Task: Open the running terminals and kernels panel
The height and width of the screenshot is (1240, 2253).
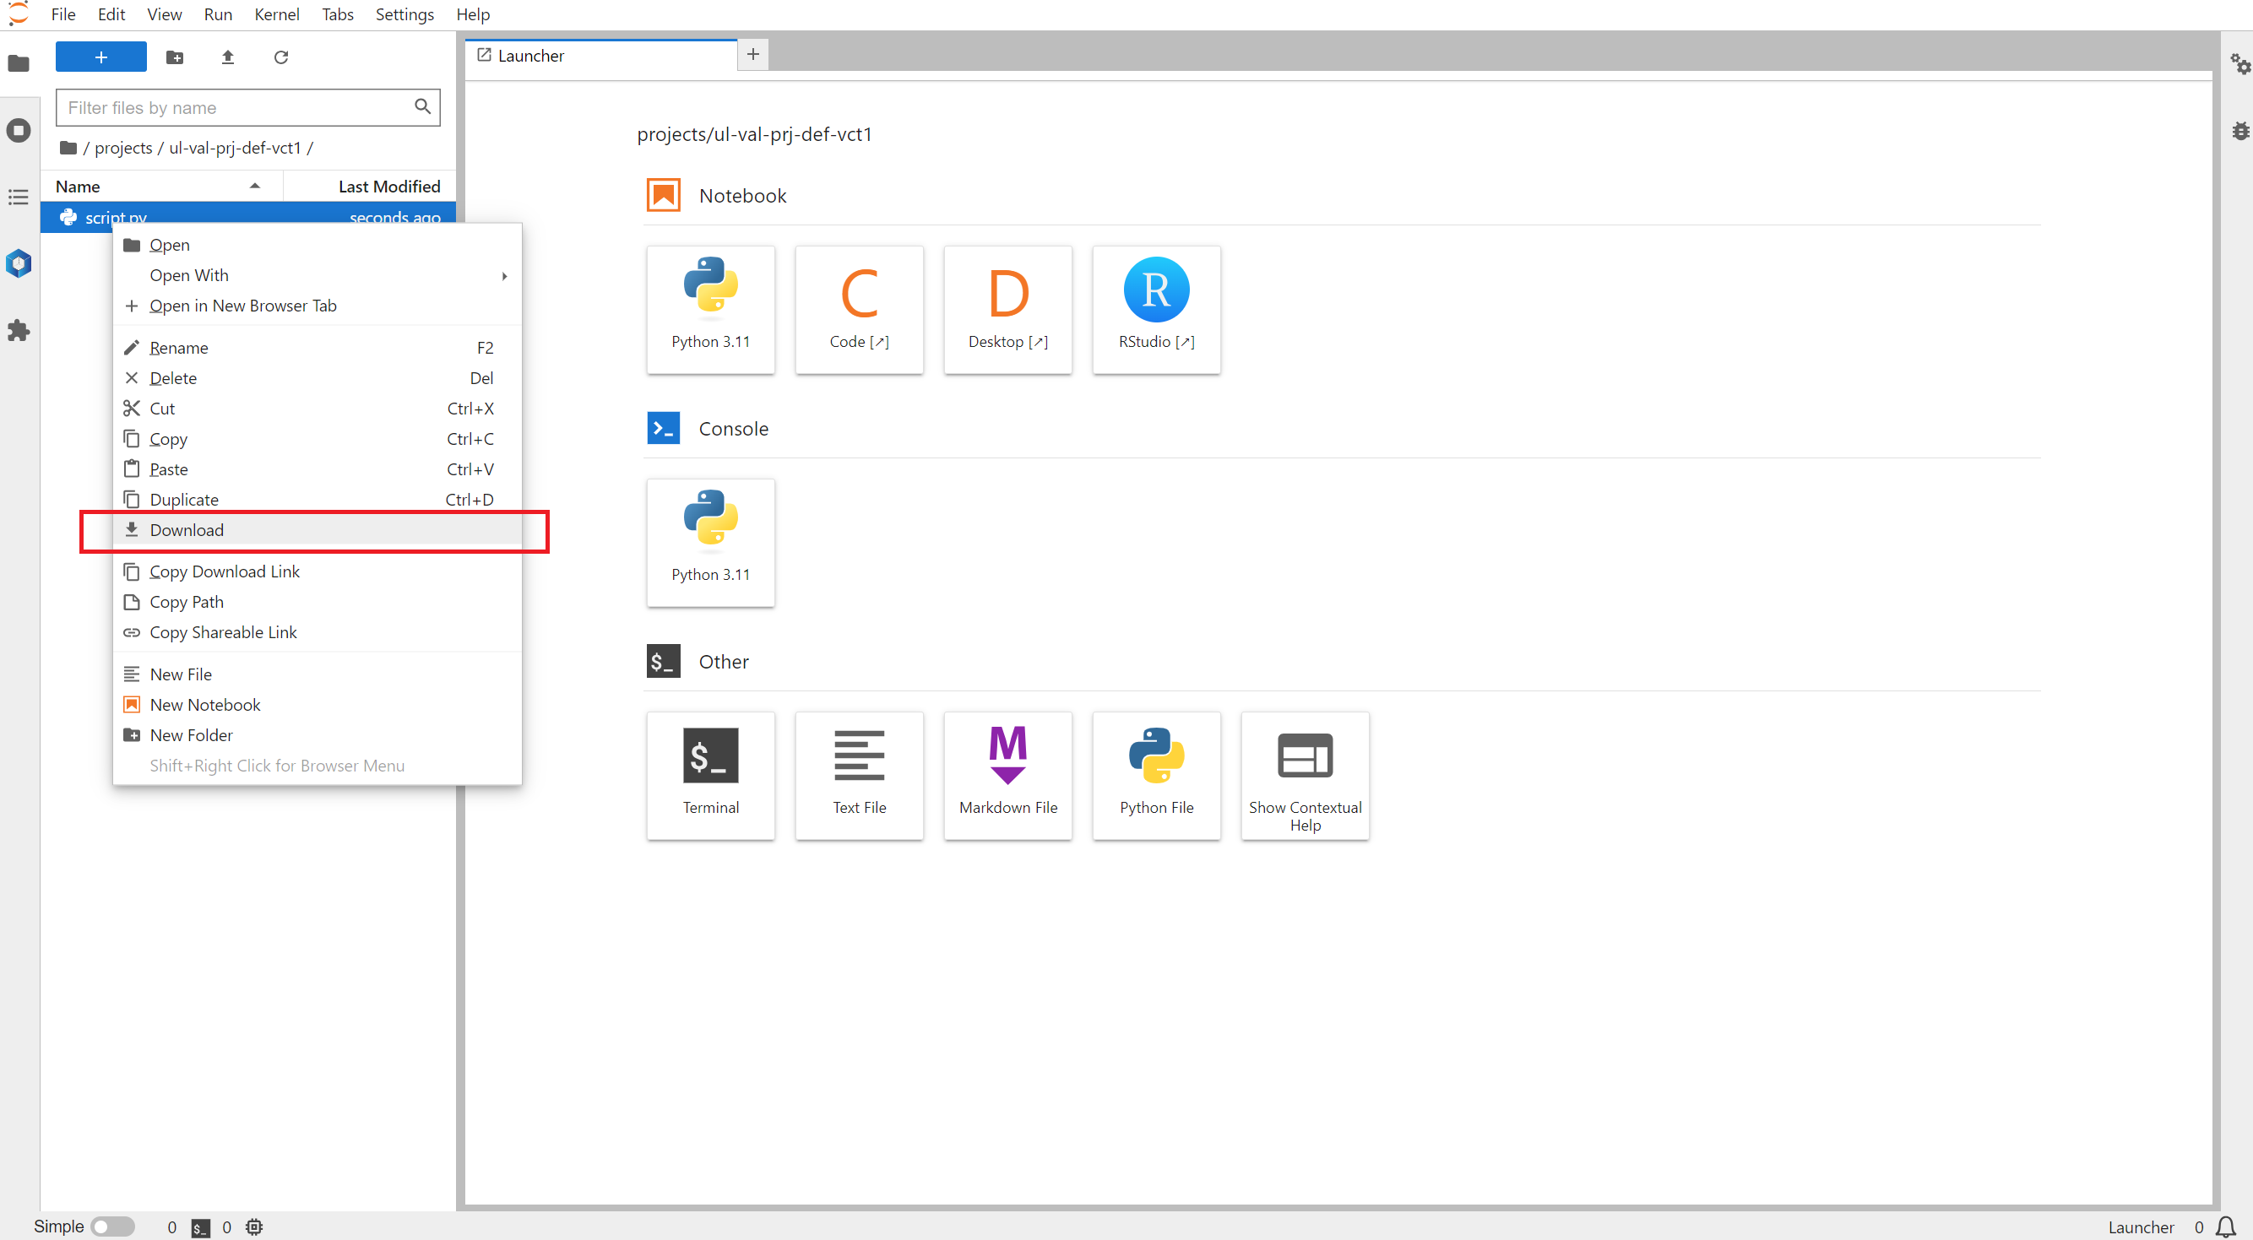Action: click(19, 129)
